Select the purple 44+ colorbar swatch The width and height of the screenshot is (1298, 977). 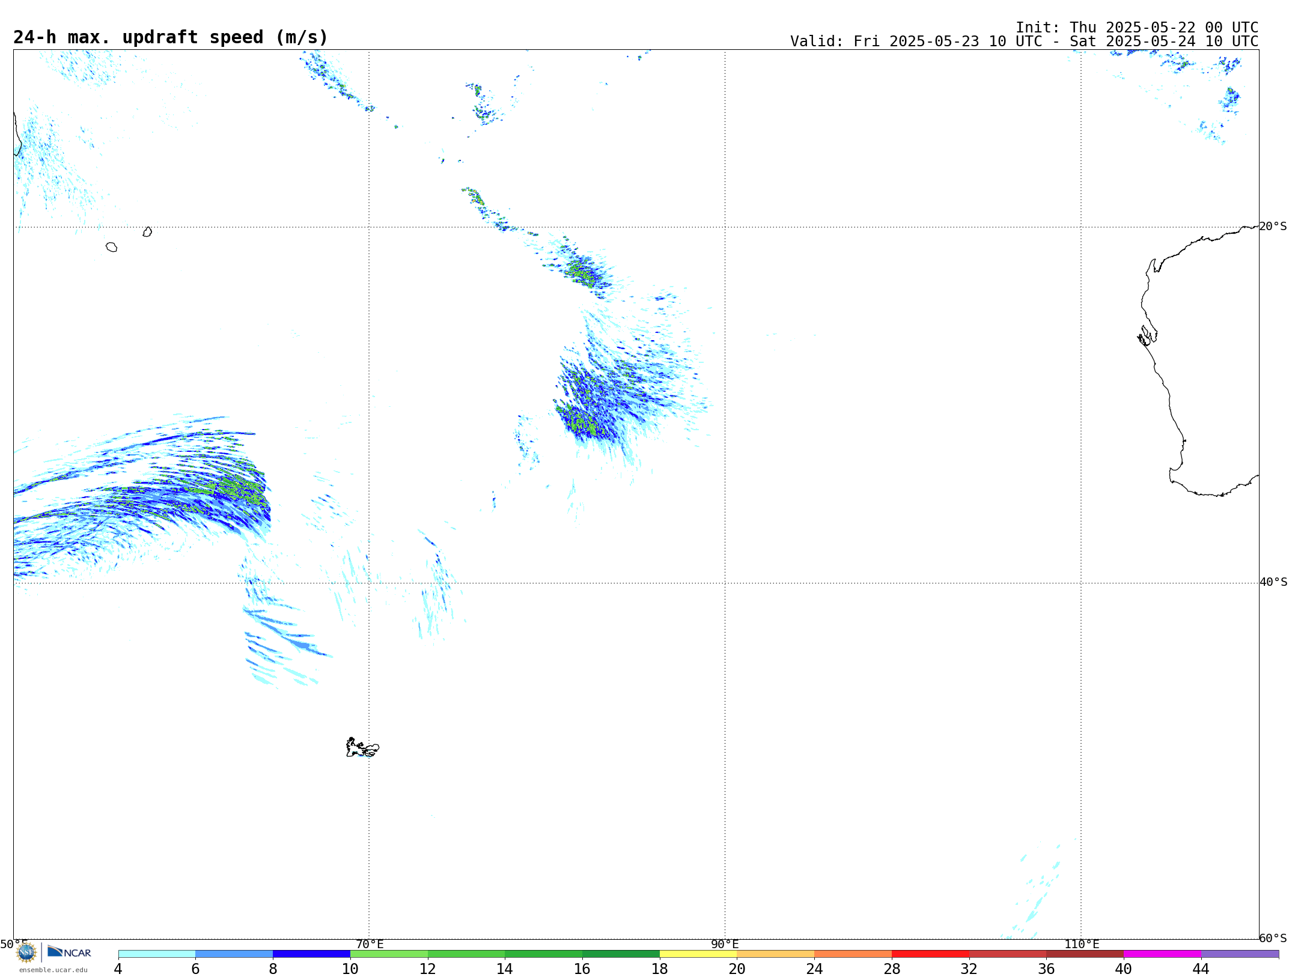pyautogui.click(x=1240, y=954)
